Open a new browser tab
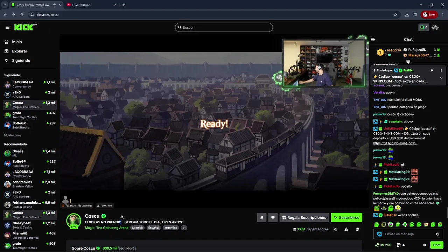The height and width of the screenshot is (252, 448). [124, 5]
